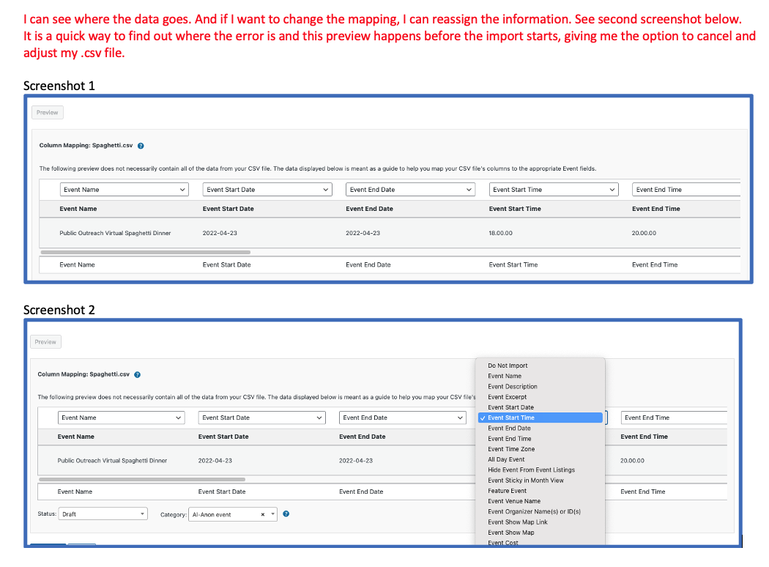Select the checked Event Start Time list option
The image size is (769, 567).
coord(540,418)
